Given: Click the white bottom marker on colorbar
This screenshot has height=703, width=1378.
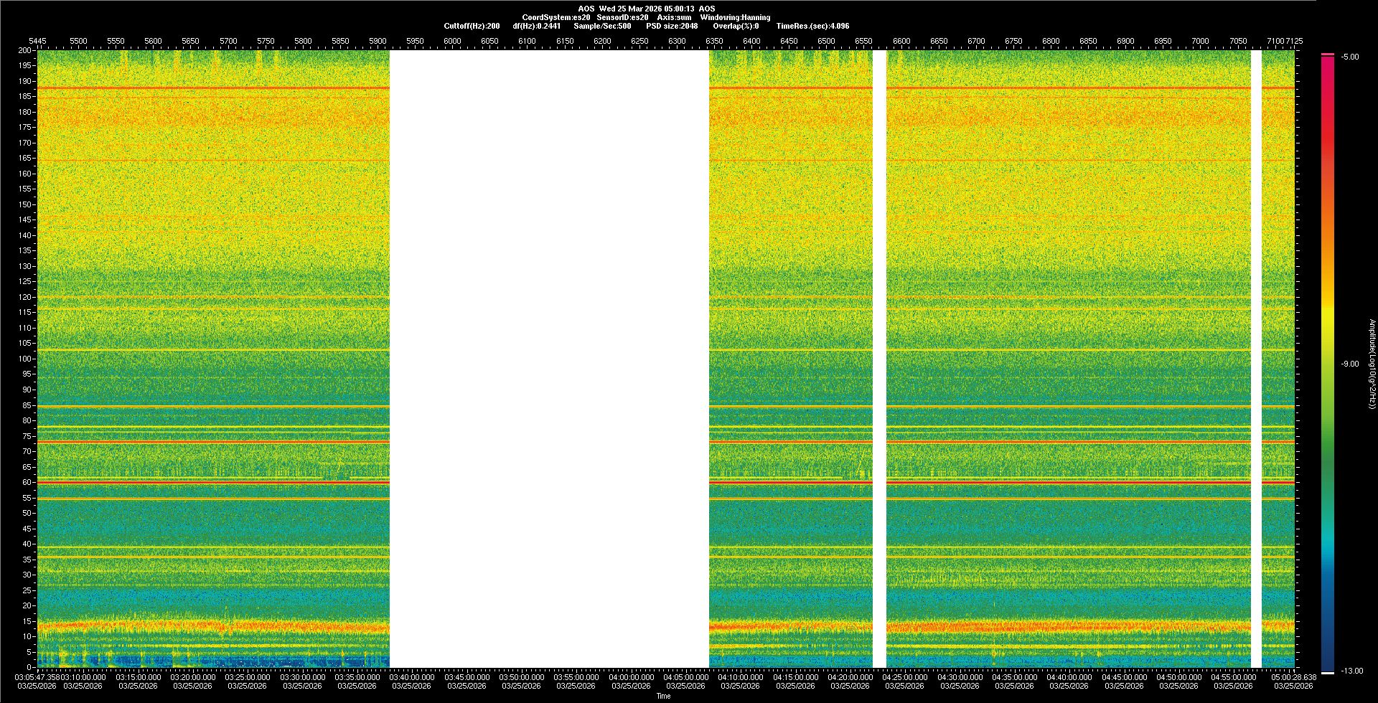Looking at the screenshot, I should 1328,673.
